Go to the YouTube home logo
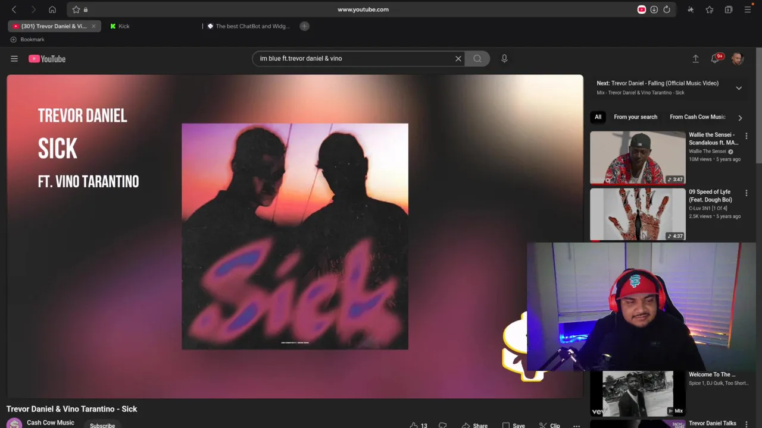762x428 pixels. 47,58
